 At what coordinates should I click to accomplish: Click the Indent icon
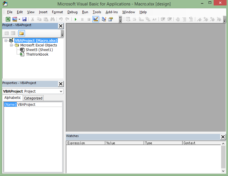(163, 19)
